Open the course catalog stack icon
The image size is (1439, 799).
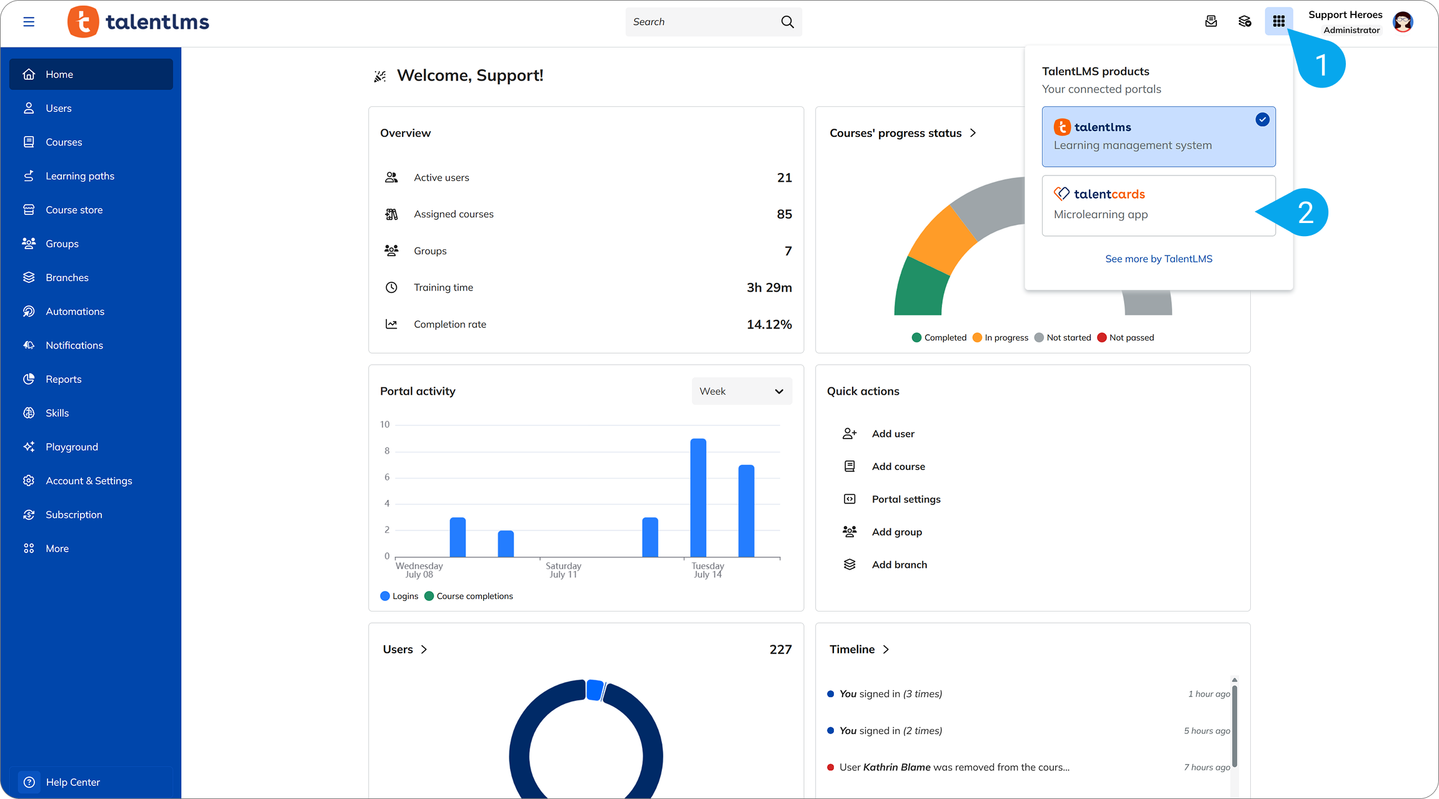pyautogui.click(x=1245, y=22)
